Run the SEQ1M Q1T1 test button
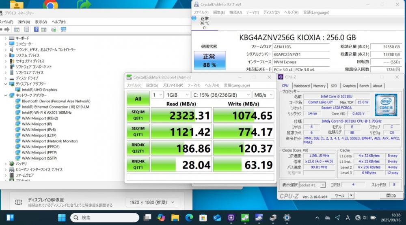The height and width of the screenshot is (225, 406). (138, 132)
